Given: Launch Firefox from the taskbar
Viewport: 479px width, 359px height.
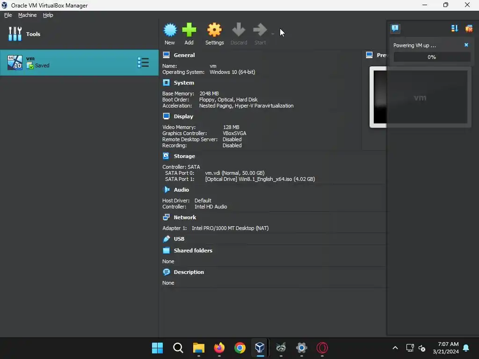Looking at the screenshot, I should (219, 348).
